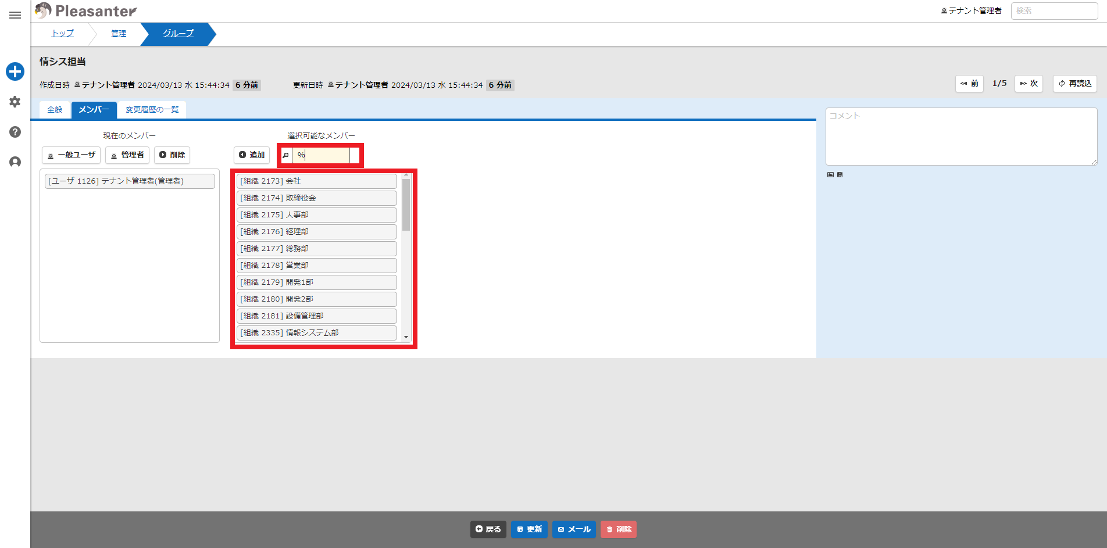Open the user account icon in sidebar
This screenshot has width=1107, height=548.
(x=15, y=162)
